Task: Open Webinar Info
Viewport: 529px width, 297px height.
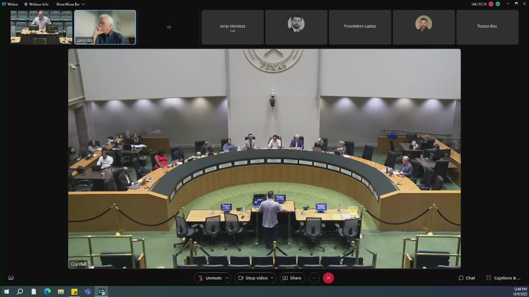Action: pos(36,4)
